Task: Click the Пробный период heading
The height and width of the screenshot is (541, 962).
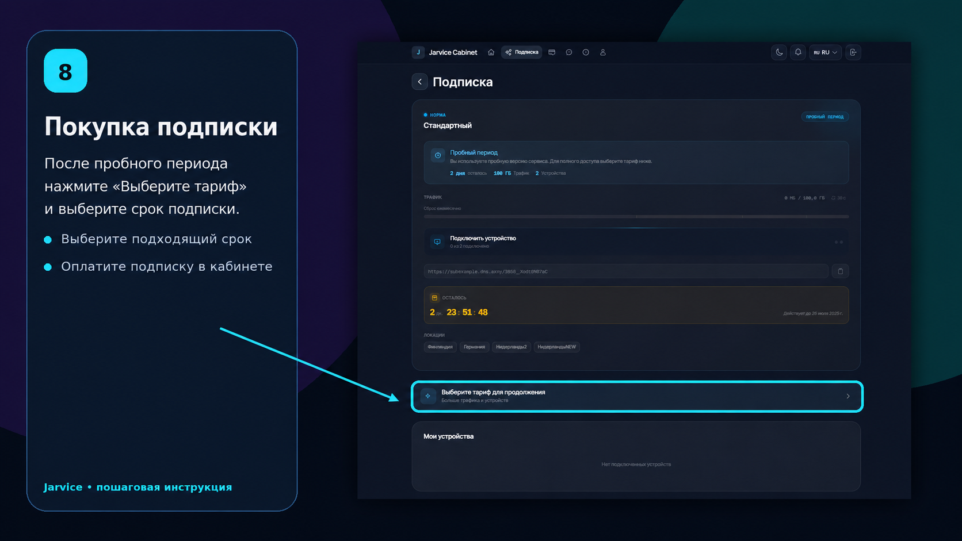Action: click(x=474, y=152)
